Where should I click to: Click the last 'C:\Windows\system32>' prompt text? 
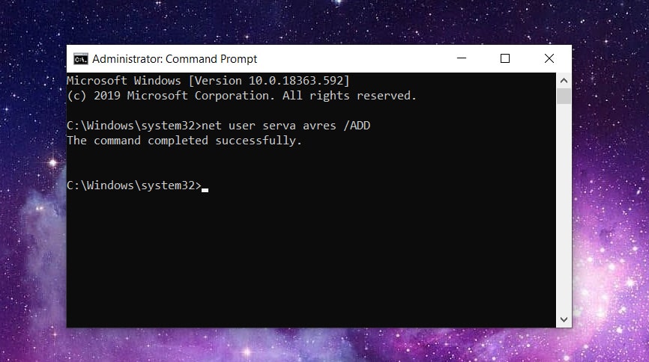click(x=134, y=185)
